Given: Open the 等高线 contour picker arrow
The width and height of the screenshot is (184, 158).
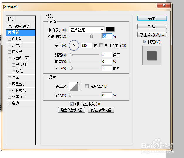Looking at the screenshot, I should [x=79, y=86].
